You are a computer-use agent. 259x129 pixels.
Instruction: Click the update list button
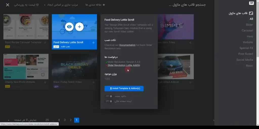point(26,5)
